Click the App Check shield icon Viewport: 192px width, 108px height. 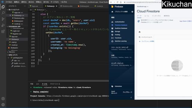[139, 21]
